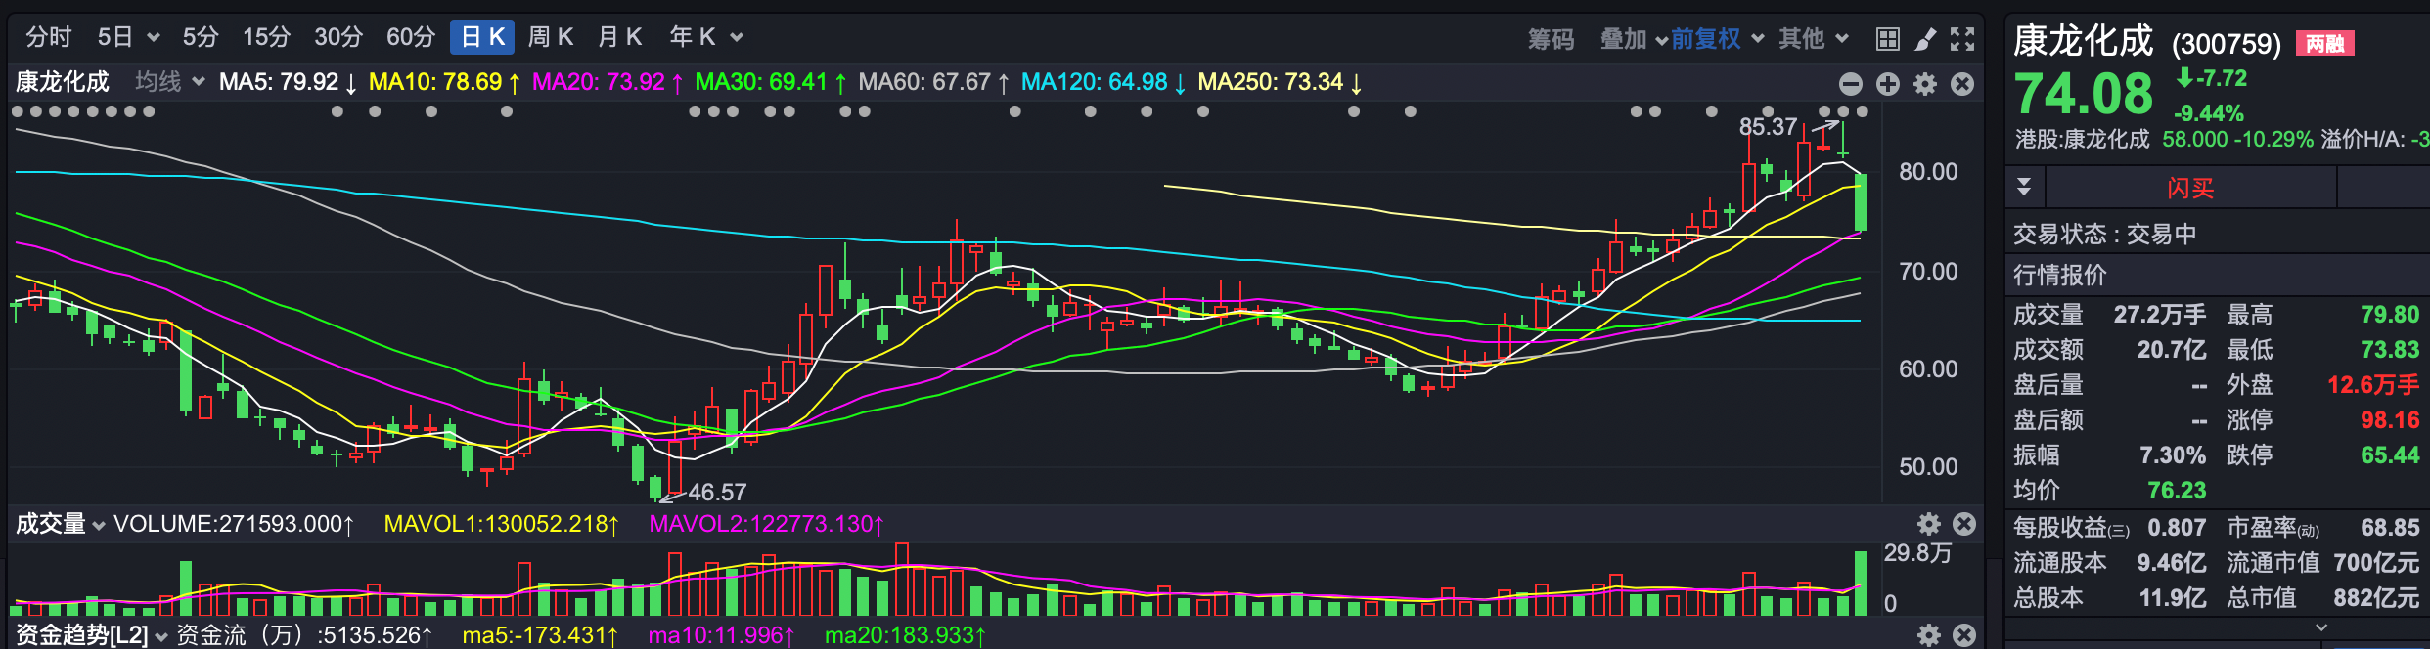Enter fullscreen chart mode via the expand icon
This screenshot has width=2430, height=649.
[1962, 38]
